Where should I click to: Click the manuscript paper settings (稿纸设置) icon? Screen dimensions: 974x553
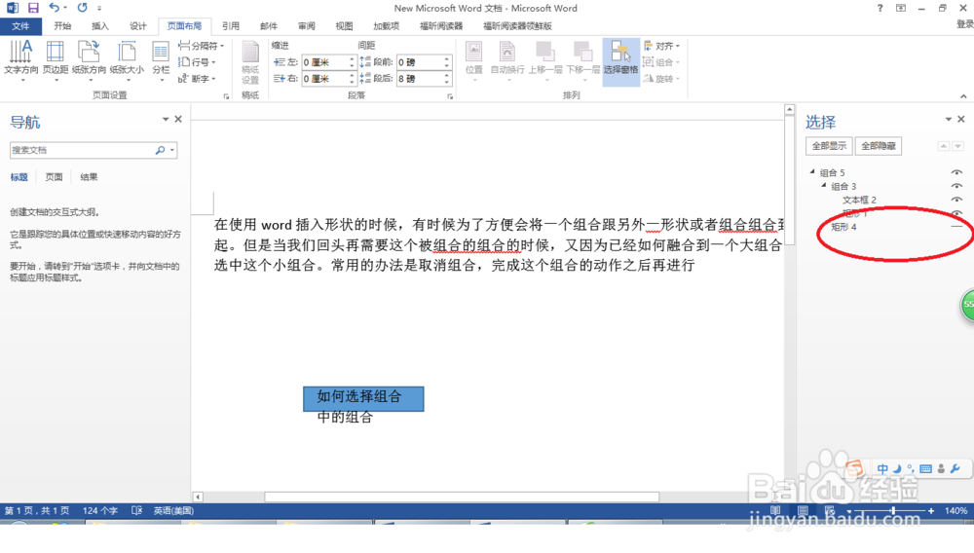(250, 62)
